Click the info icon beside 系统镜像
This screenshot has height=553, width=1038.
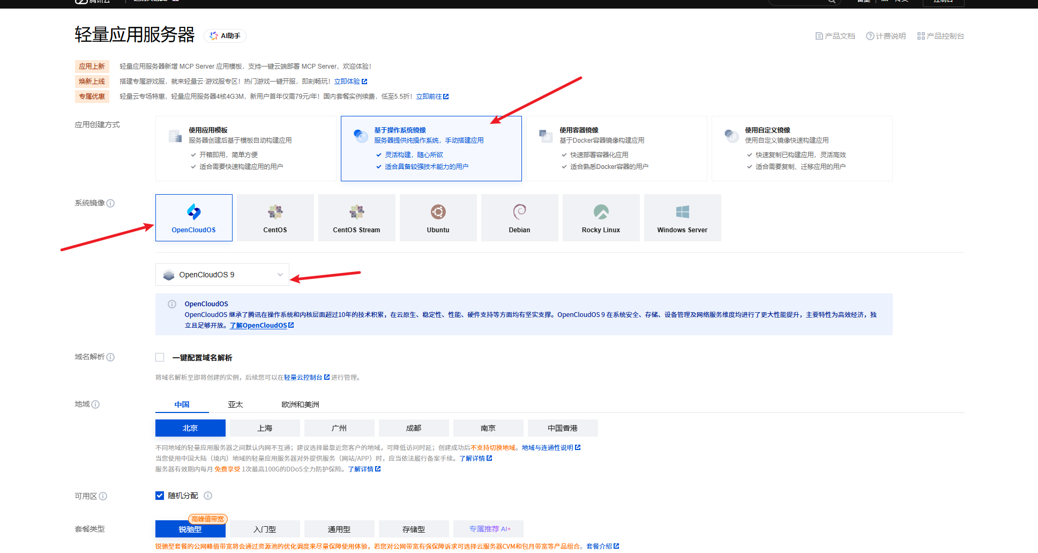111,203
